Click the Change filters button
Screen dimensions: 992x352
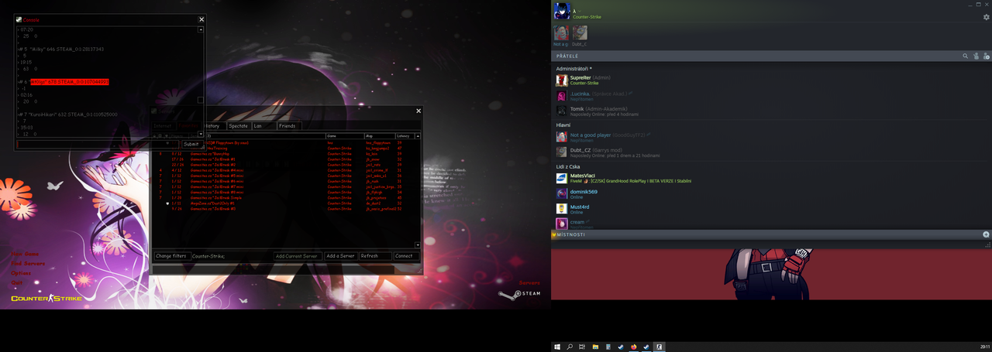171,256
